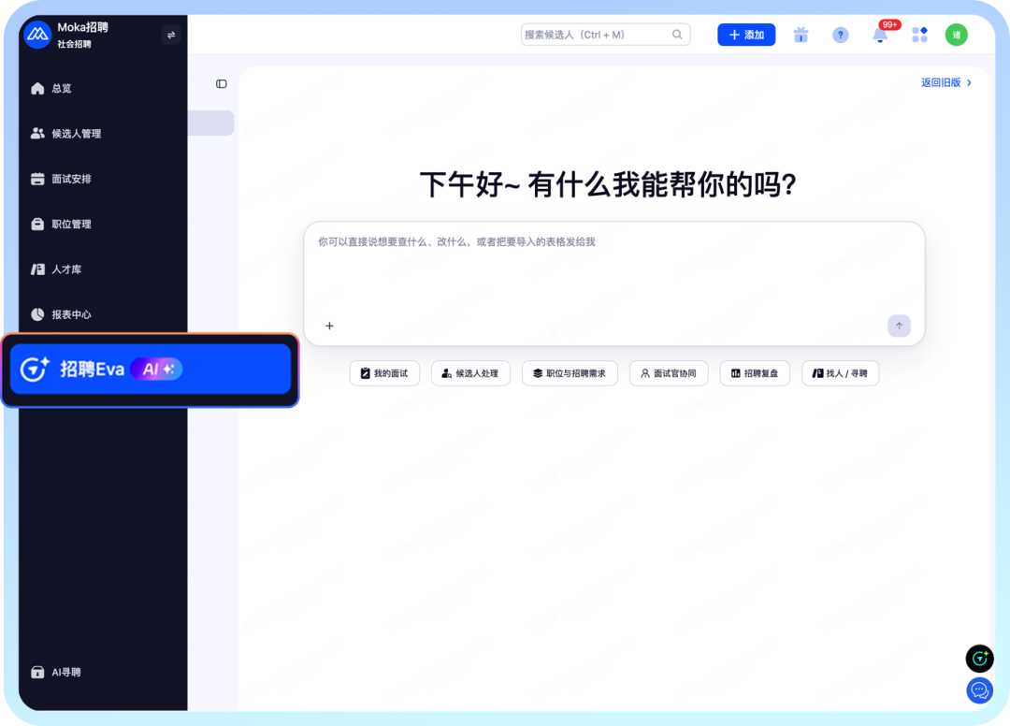
Task: Select the 招聘复盘 quick chip
Action: click(x=755, y=373)
